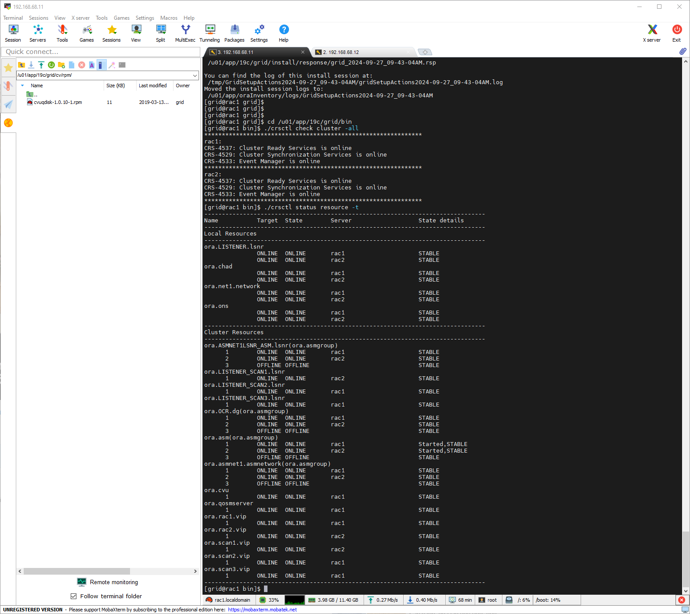This screenshot has width=690, height=614.
Task: Toggle the hidden files display icon
Action: tap(101, 65)
